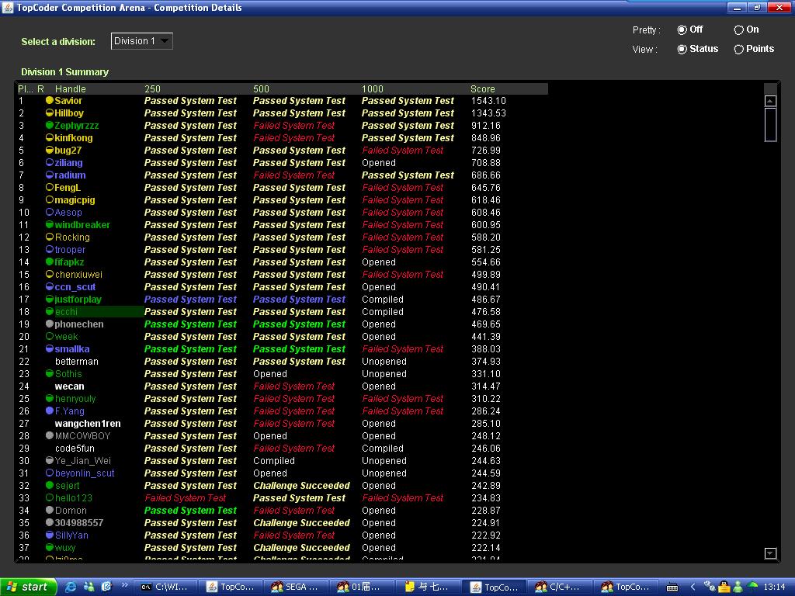Click Domon's Passed System Test on 250
This screenshot has width=795, height=596.
point(191,510)
